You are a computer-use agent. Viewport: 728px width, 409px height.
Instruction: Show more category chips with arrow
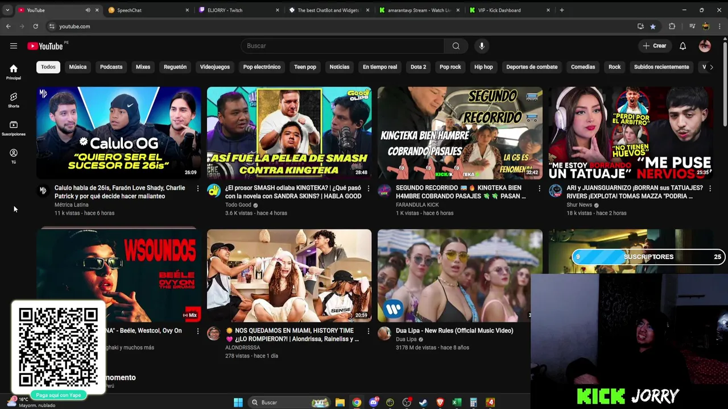[x=711, y=67]
